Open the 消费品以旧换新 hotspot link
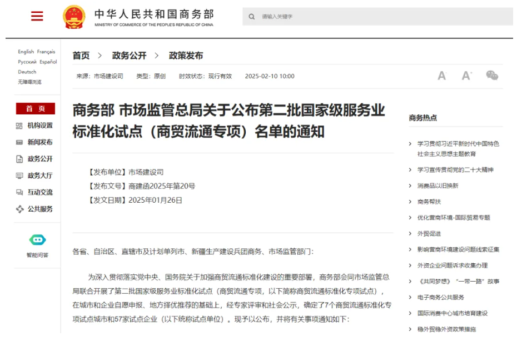The height and width of the screenshot is (346, 517). click(439, 185)
